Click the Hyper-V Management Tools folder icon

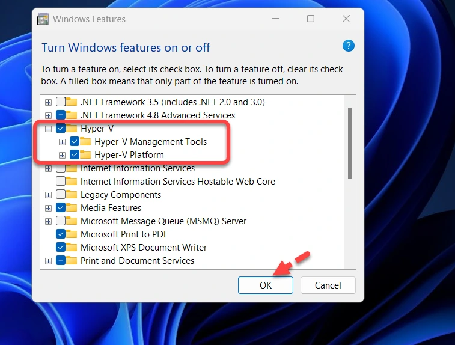(85, 142)
